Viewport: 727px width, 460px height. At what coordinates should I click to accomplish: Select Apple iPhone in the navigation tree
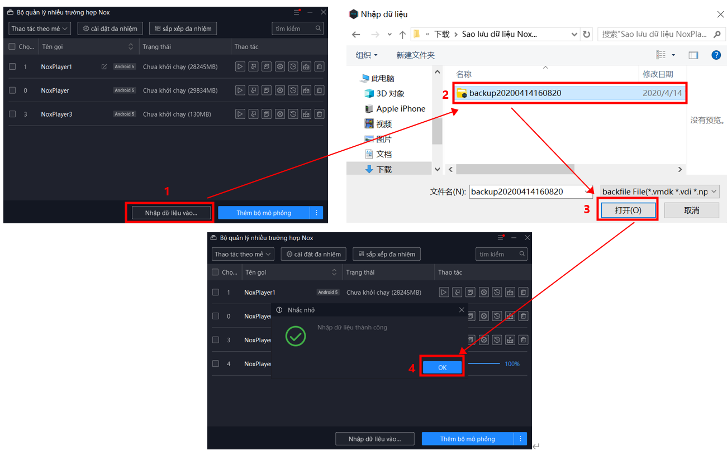401,109
